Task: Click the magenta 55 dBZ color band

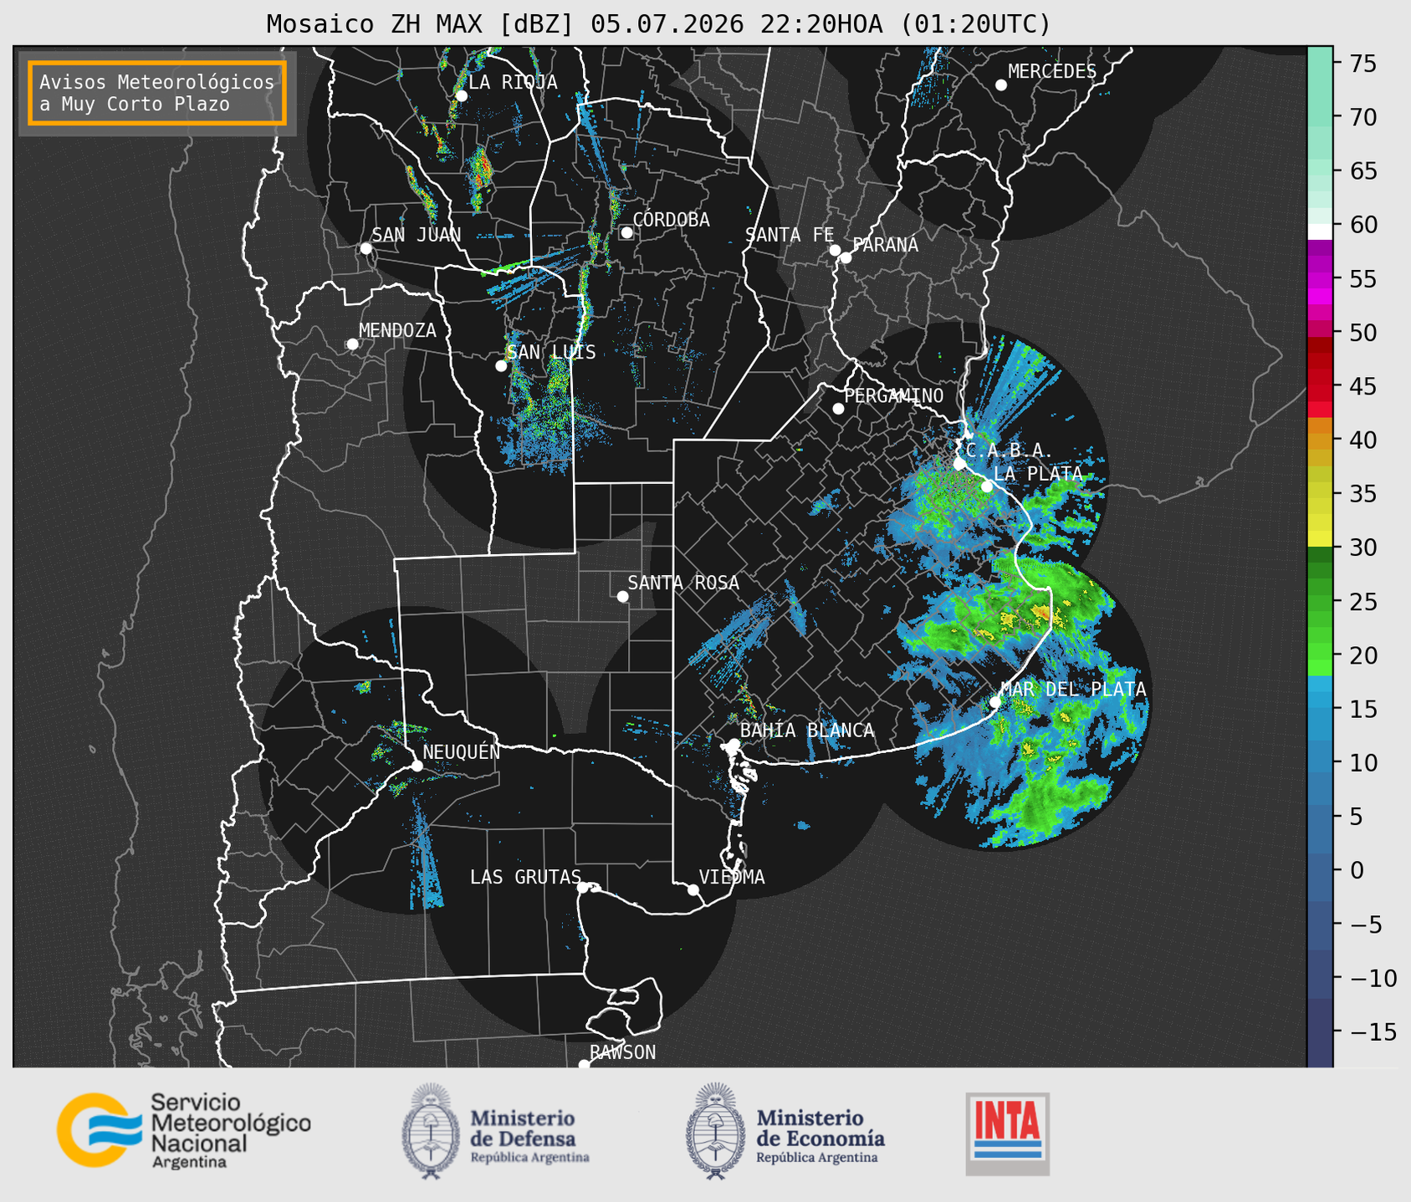Action: [1320, 282]
